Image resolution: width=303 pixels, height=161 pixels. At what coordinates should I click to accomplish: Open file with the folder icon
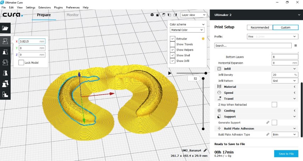click(5, 28)
